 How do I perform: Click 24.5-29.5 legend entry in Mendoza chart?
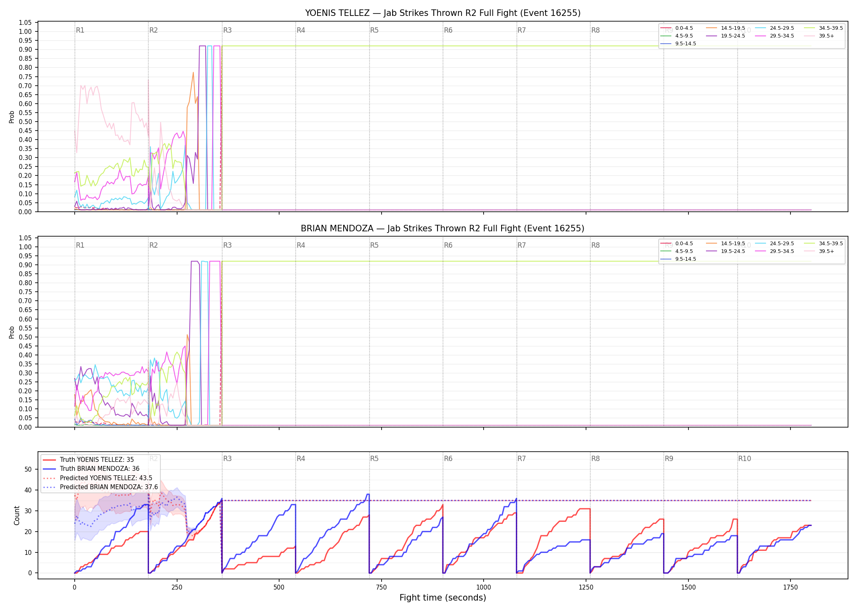coord(775,244)
